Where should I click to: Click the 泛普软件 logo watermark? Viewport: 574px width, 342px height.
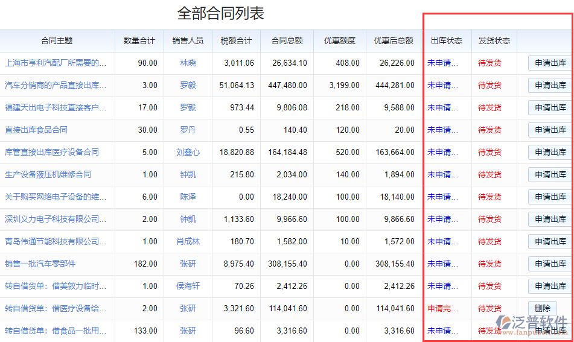(531, 323)
